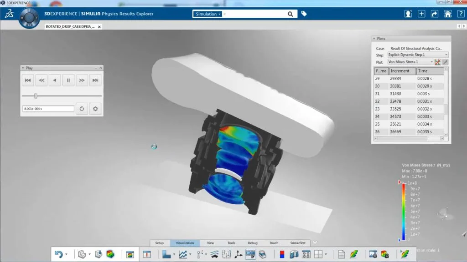
Task: Click the Undo icon in the bottom toolbar
Action: 59,255
